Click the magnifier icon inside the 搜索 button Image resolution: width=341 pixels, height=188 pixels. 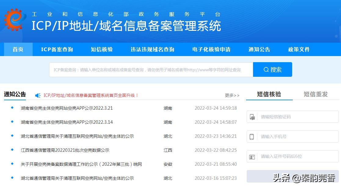click(266, 69)
